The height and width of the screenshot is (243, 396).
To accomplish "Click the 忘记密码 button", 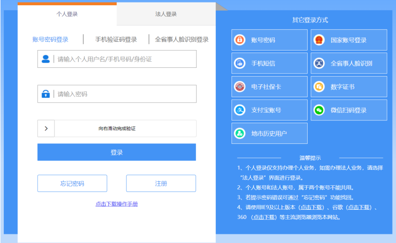I will 72,183.
